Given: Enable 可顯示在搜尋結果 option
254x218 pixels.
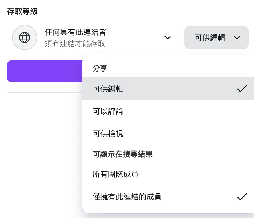Looking at the screenshot, I should click(x=123, y=154).
